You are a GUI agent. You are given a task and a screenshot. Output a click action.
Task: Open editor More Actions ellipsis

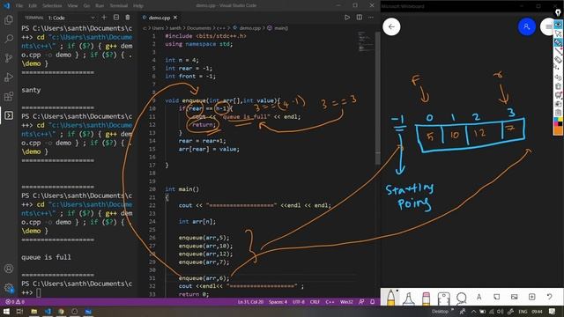tap(371, 18)
